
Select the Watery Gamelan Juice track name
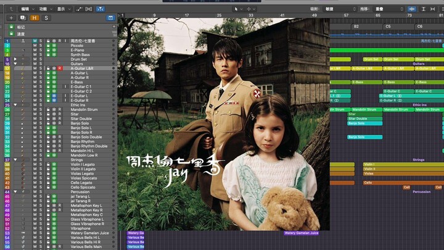tap(89, 233)
